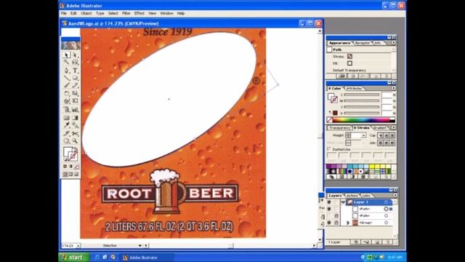Select the Paintbrush tool
Viewport: 465px width, 262px height.
click(x=67, y=86)
